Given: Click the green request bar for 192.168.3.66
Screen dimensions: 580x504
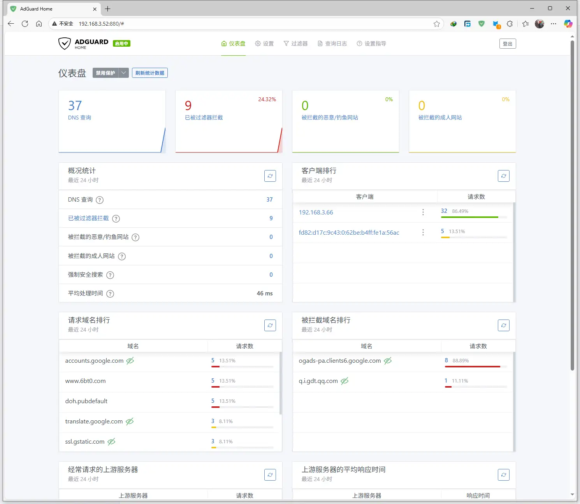Looking at the screenshot, I should coord(469,217).
